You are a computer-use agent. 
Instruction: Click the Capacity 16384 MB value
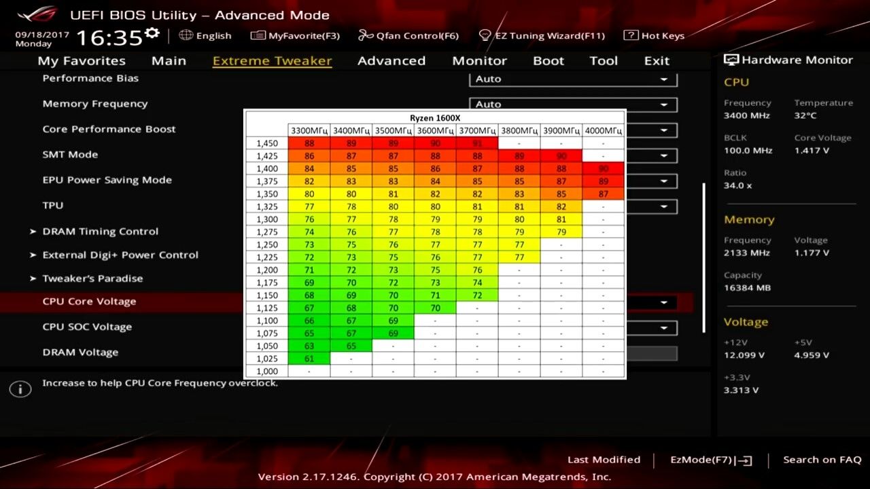[747, 288]
